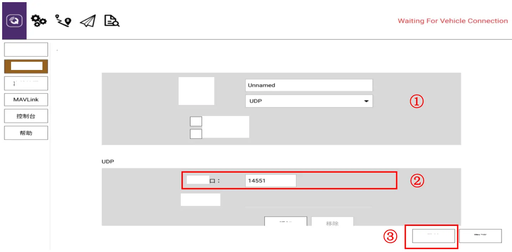The height and width of the screenshot is (252, 512).
Task: Click the port field containing 14551
Action: tap(271, 181)
